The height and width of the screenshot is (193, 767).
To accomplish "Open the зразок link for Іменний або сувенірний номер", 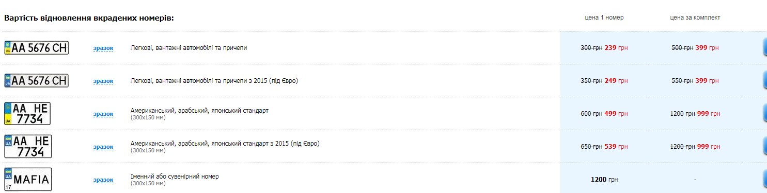I will 103,180.
